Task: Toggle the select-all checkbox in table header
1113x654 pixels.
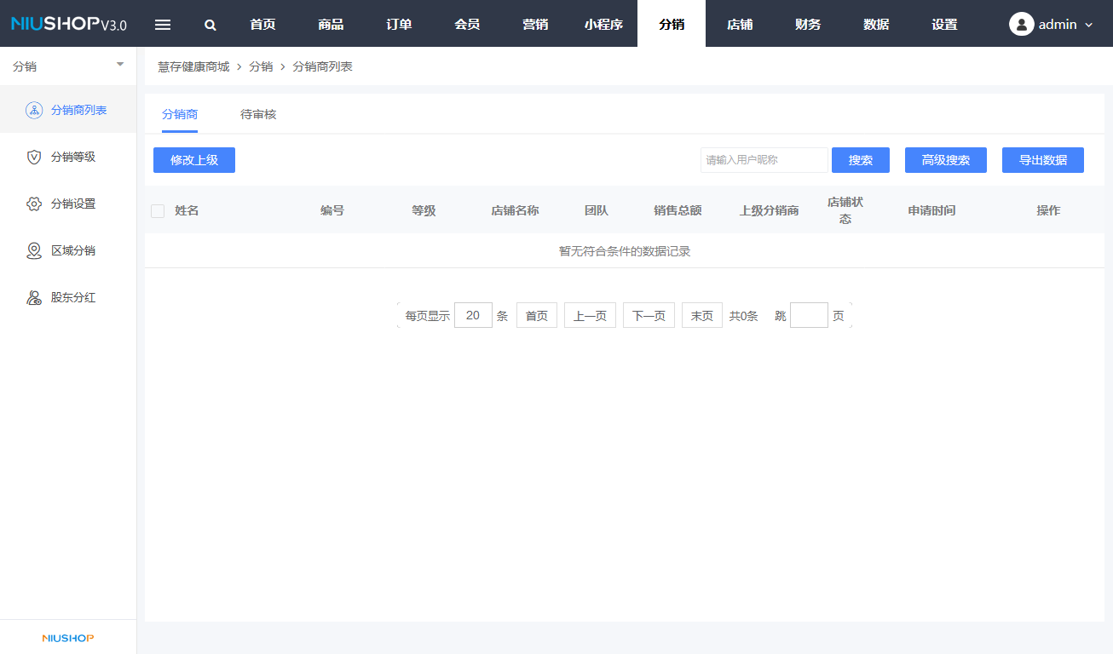Action: coord(158,211)
